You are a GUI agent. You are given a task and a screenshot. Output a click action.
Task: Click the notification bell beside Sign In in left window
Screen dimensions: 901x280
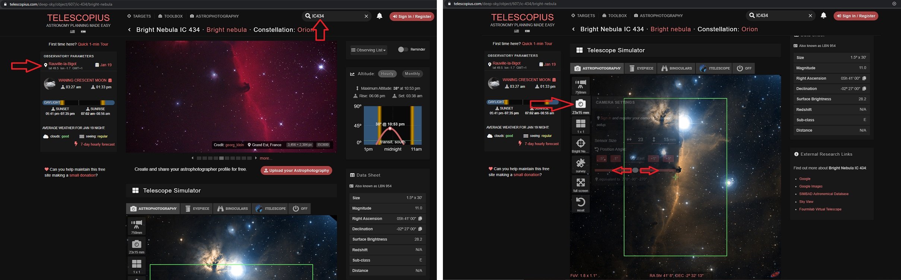[379, 16]
